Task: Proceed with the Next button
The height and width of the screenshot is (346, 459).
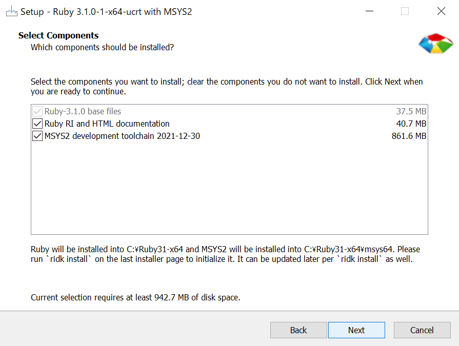Action: coord(356,330)
